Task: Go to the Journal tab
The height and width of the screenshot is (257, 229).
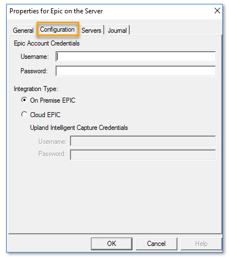Action: [117, 31]
